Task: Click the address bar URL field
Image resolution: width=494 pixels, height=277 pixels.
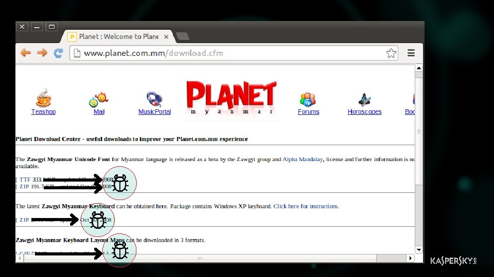Action: coord(234,53)
